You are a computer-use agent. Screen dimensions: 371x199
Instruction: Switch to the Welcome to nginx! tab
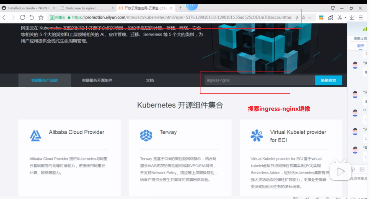click(x=81, y=8)
